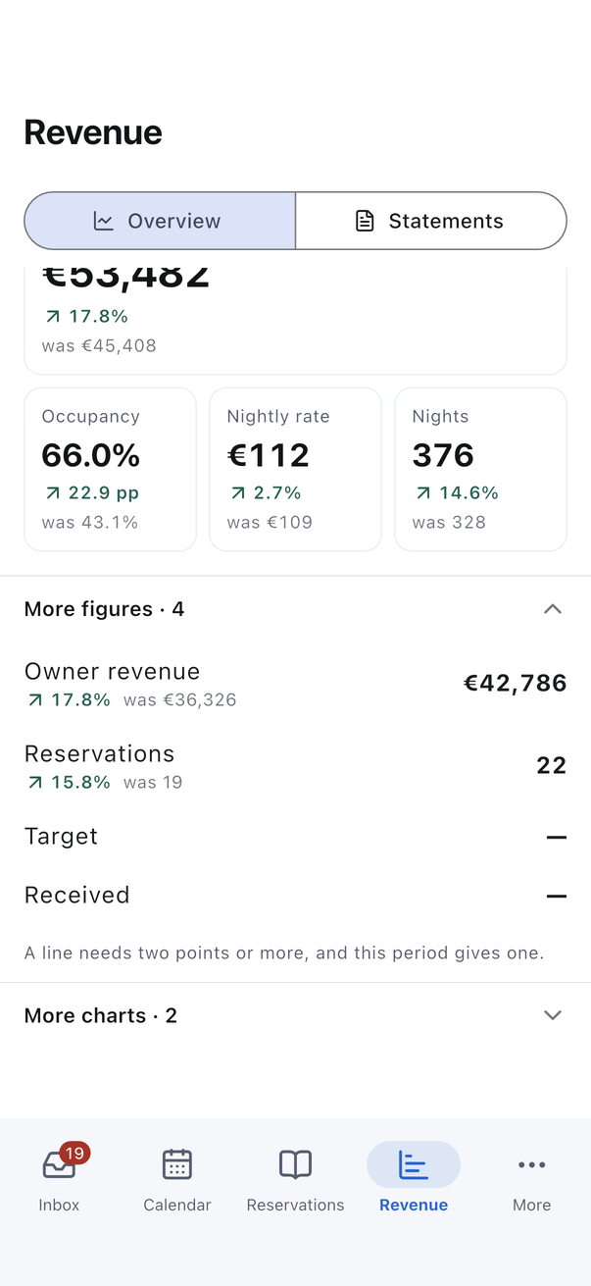Open the Nightly rate €112 card

(295, 469)
